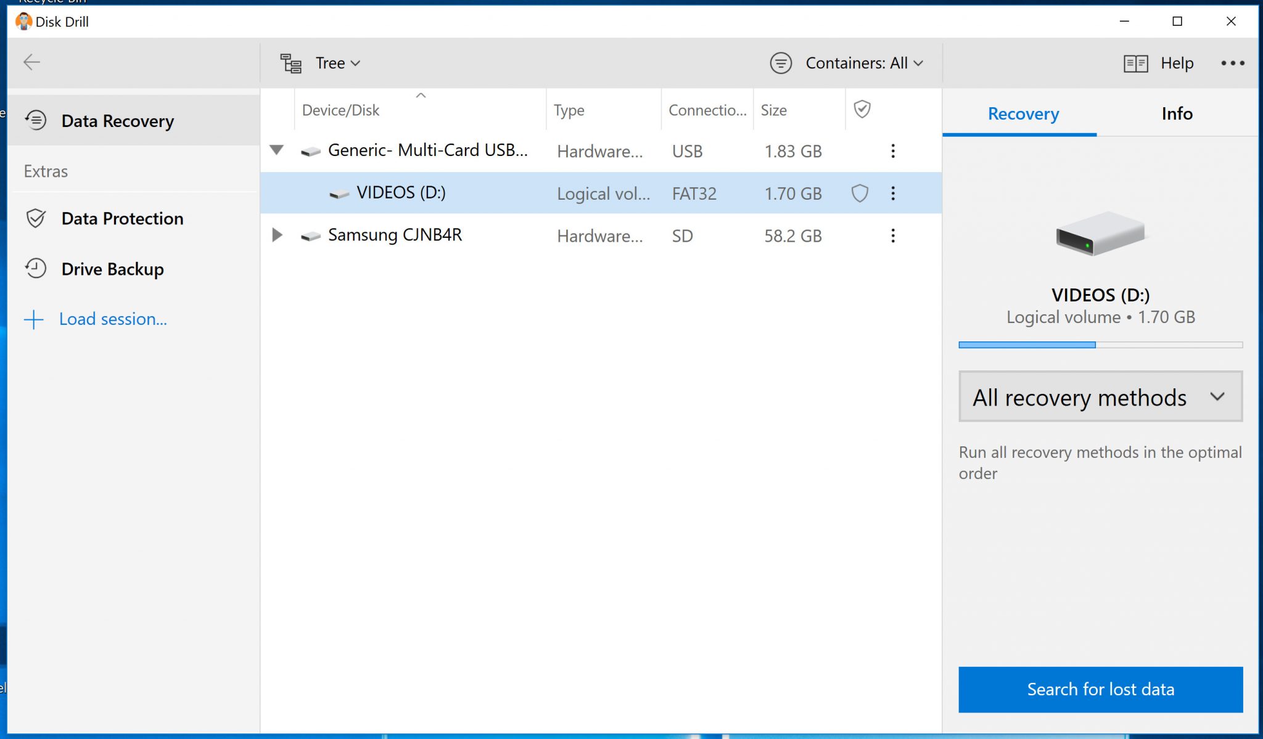1263x739 pixels.
Task: Click the Tree view icon
Action: (x=291, y=63)
